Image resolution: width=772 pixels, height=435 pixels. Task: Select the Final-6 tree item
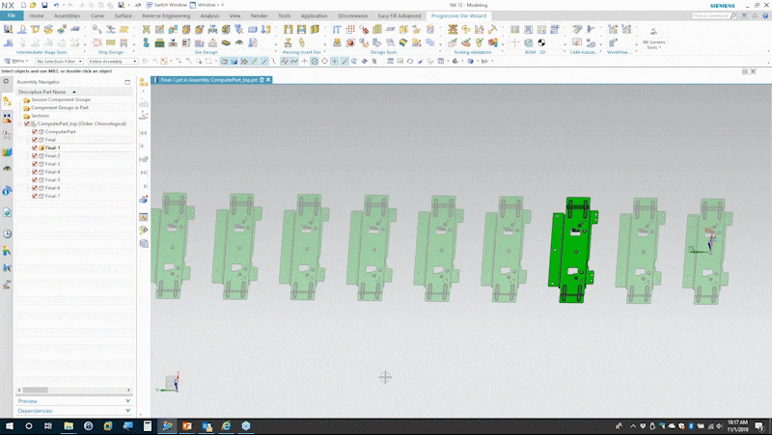[52, 188]
